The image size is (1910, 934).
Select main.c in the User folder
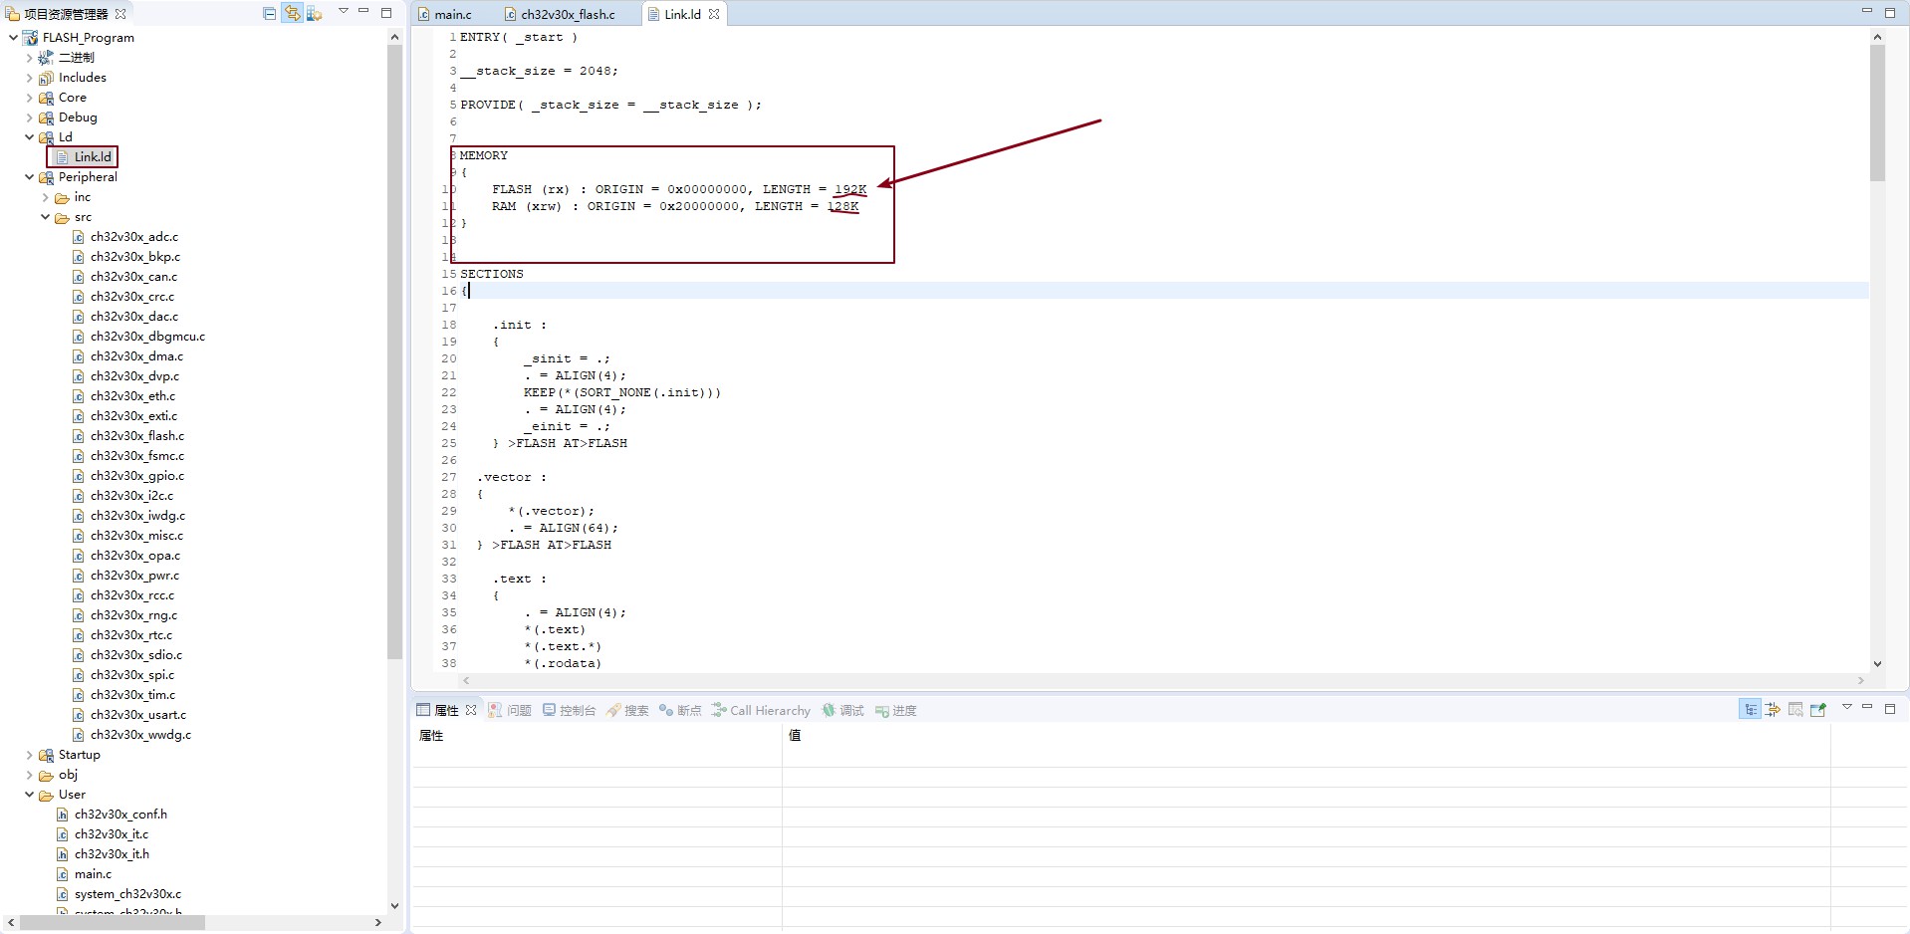93,874
